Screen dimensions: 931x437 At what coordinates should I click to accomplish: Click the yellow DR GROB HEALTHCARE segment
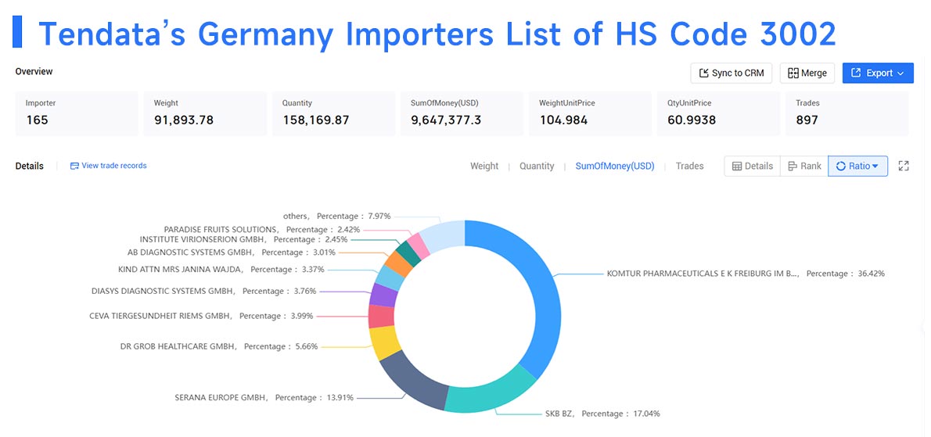point(385,342)
